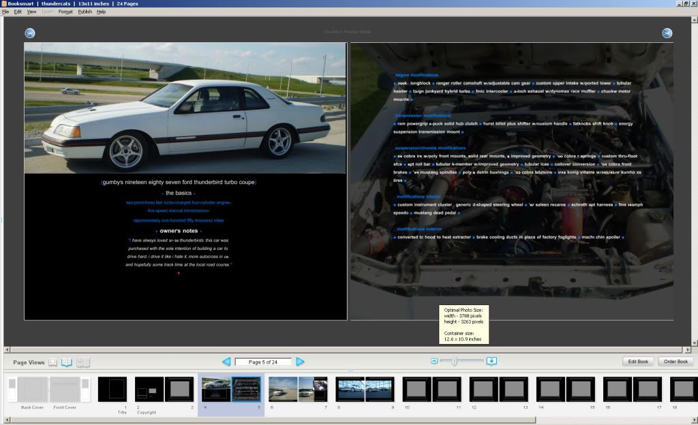Viewport: 698px width, 425px height.
Task: Click the round next-spread arrow above the right page
Action: [667, 33]
